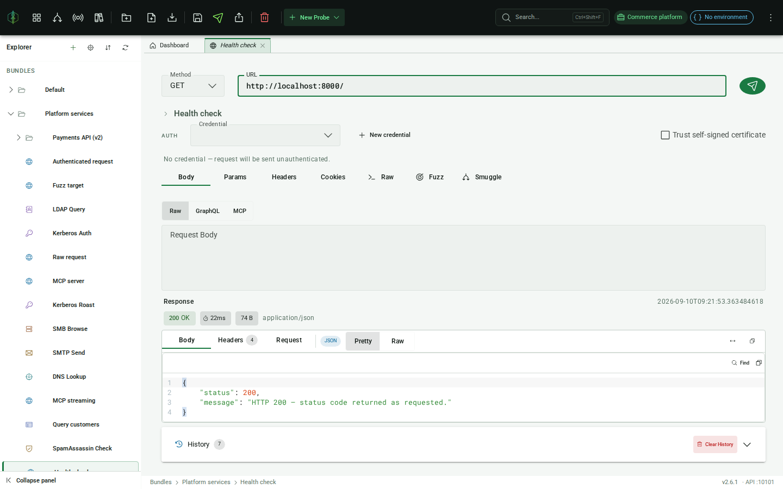Select MCP body type

click(240, 211)
